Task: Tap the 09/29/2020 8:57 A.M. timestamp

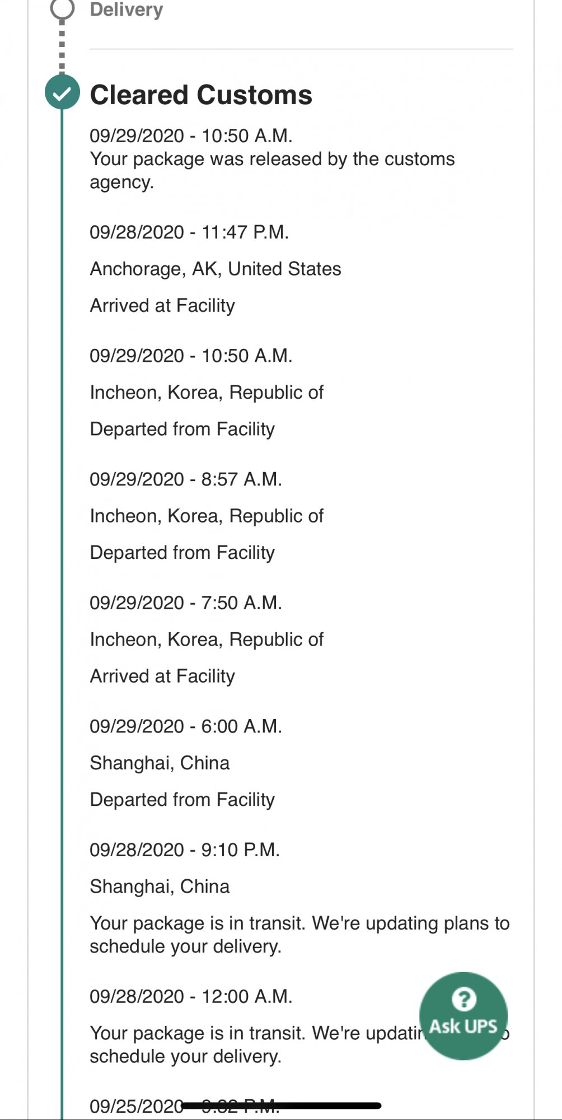Action: point(186,479)
